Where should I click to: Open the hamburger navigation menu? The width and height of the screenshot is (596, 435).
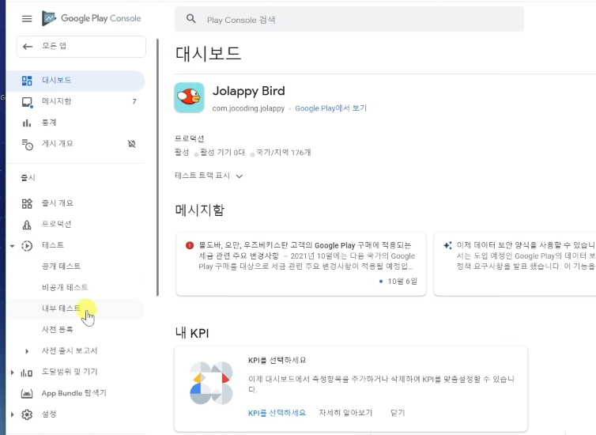[x=27, y=19]
